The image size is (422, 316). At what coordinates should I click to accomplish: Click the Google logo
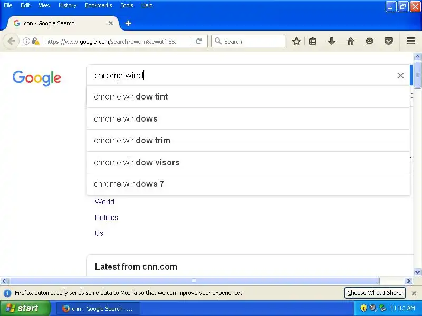37,78
